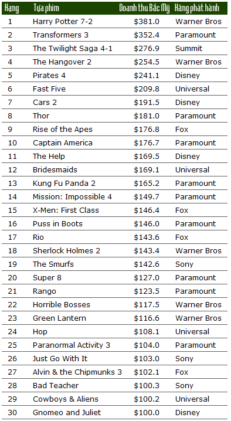Select the 'Rise of the Apes' row title

click(x=63, y=130)
